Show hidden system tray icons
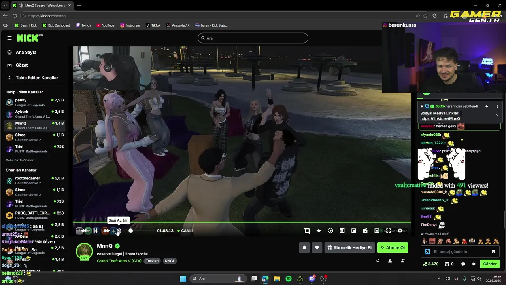This screenshot has height=285, width=506. tap(438, 279)
